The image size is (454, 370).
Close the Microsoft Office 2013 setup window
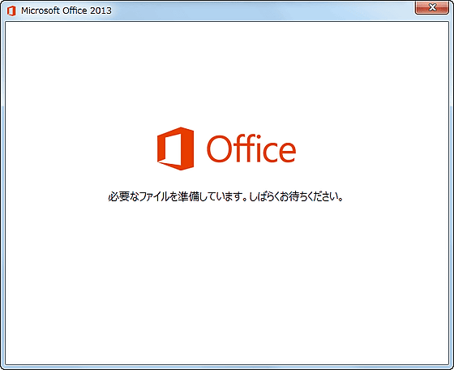pos(431,7)
